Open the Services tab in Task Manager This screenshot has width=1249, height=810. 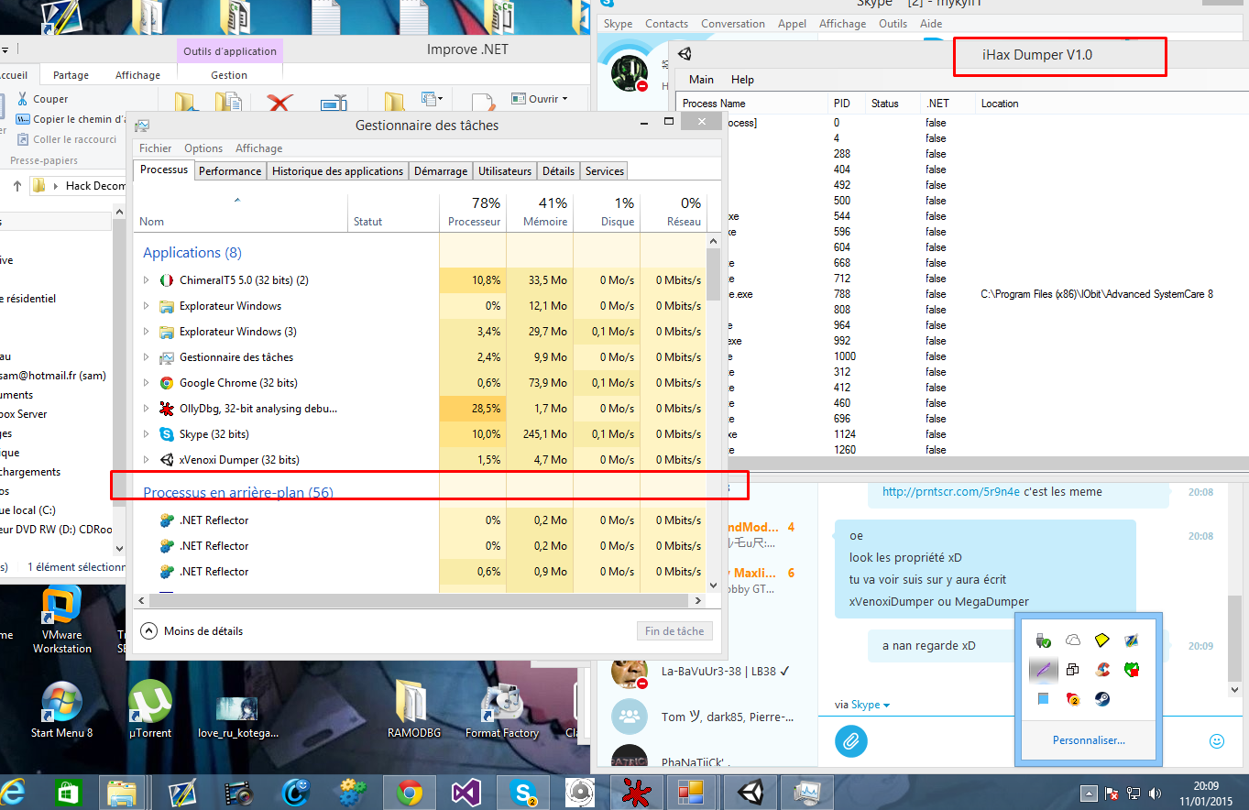605,170
